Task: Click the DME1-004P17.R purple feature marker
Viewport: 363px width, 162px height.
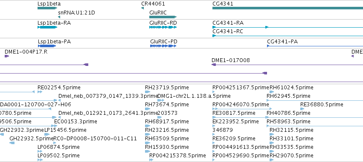Action: (x=7, y=56)
